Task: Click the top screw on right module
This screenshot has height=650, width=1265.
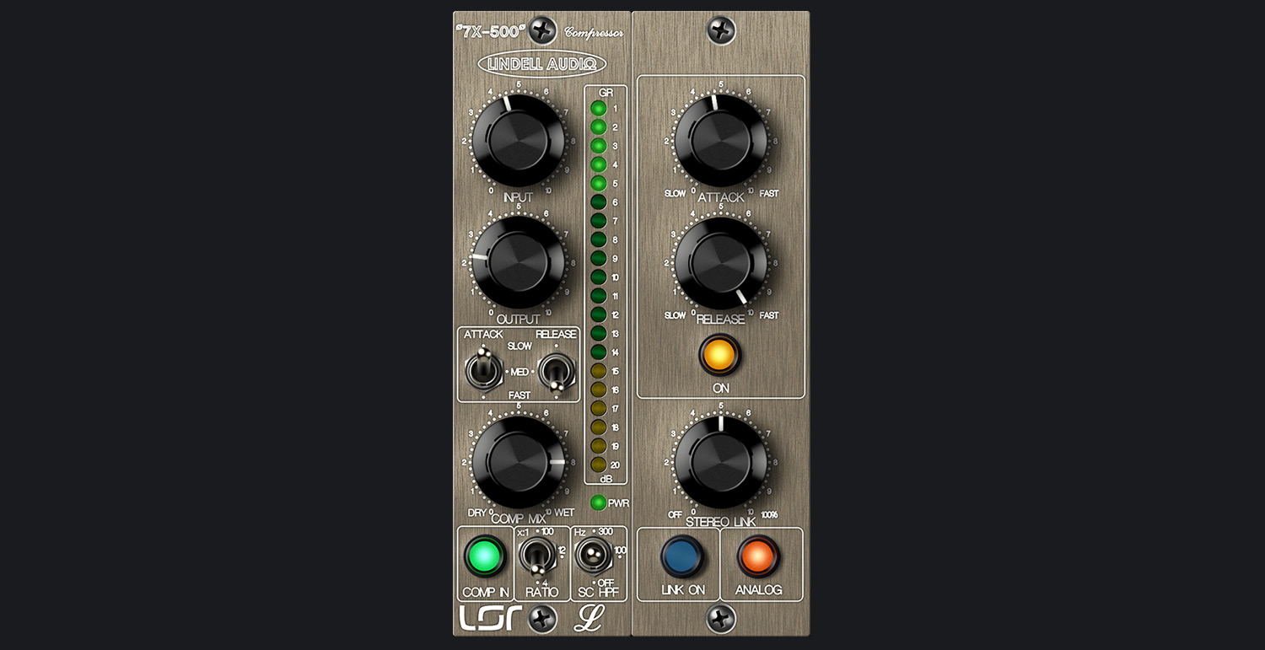Action: (x=721, y=30)
